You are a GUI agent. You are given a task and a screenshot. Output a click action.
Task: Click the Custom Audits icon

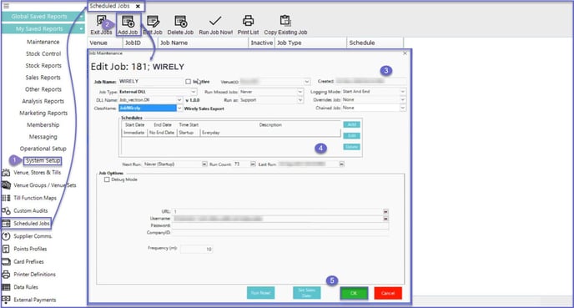(6, 211)
